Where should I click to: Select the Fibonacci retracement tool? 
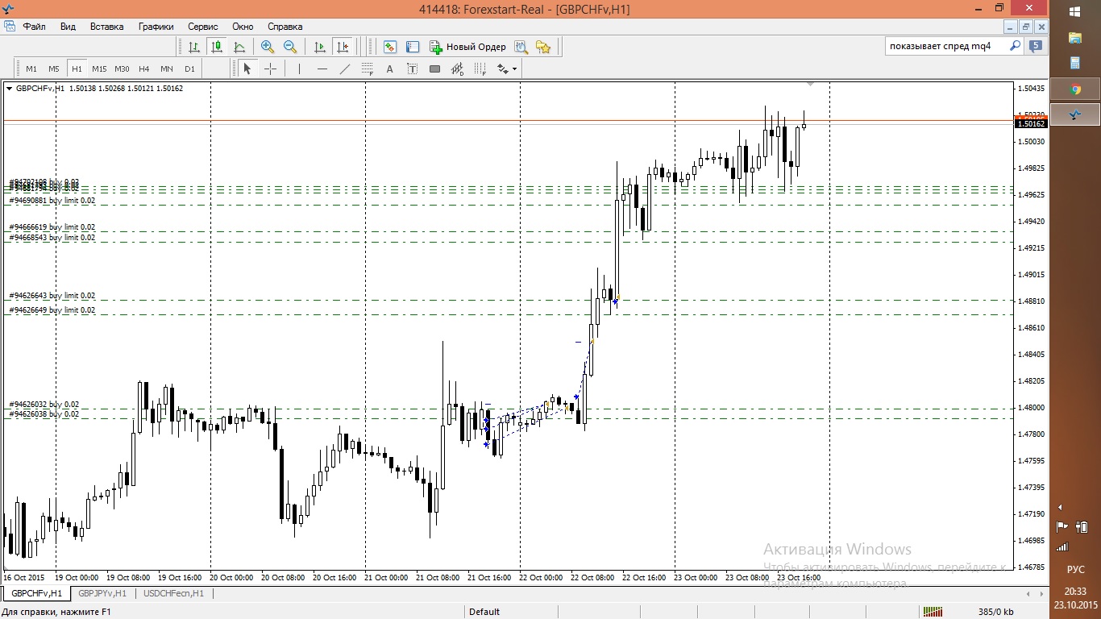[368, 69]
